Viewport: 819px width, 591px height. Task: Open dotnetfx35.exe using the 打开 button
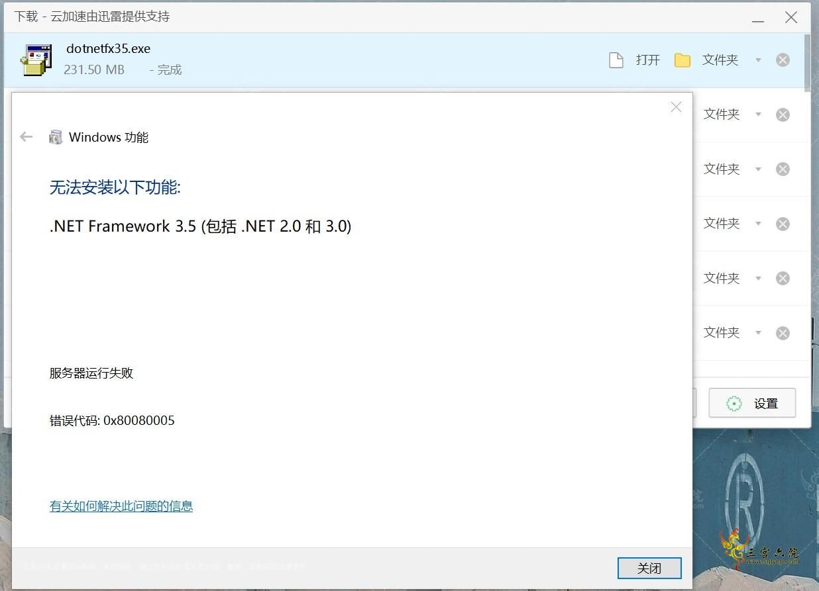point(647,60)
